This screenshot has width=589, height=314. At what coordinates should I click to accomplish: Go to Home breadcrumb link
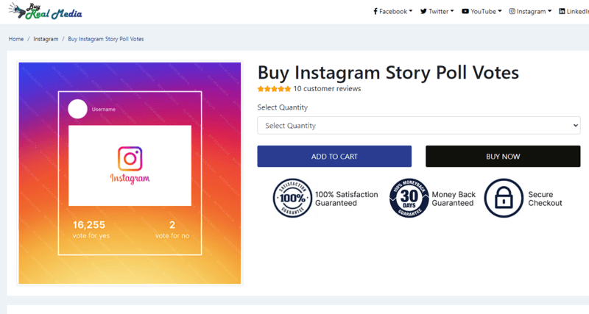(x=16, y=39)
